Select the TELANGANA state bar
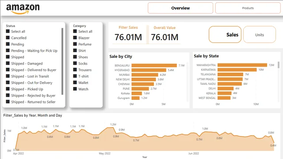The width and height of the screenshot is (283, 159). pyautogui.click(x=230, y=74)
